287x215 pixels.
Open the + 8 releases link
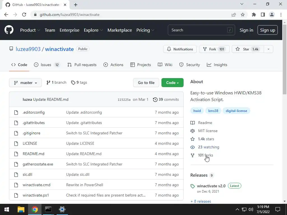201,201
